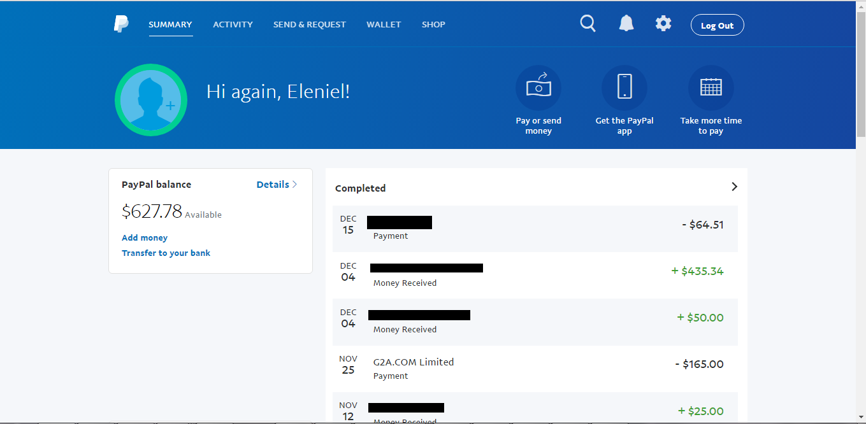Click the Take more time to pay label
The height and width of the screenshot is (424, 866).
711,125
